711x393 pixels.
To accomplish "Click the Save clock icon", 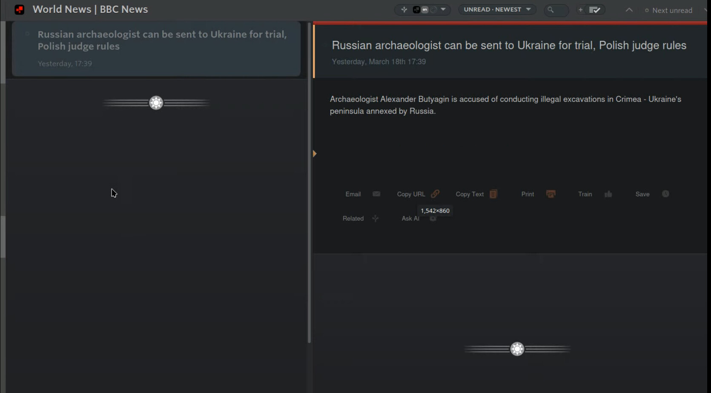I will tap(665, 194).
